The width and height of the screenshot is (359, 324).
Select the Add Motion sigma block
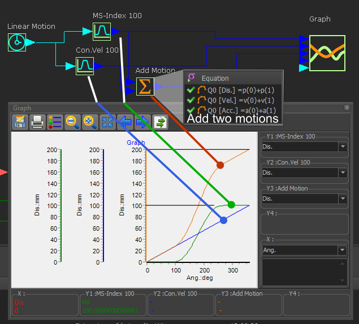pos(145,87)
